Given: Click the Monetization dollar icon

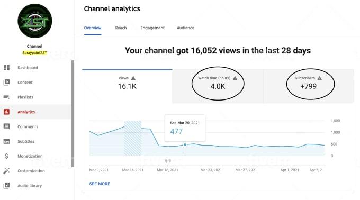Looking at the screenshot, I should (x=6, y=156).
